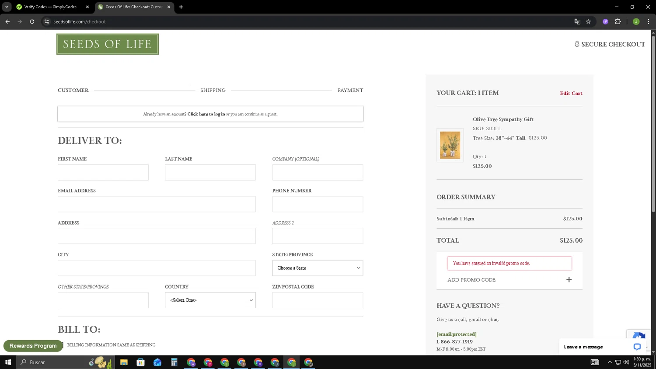
Task: Click the [email protected] email link
Action: [x=457, y=334]
